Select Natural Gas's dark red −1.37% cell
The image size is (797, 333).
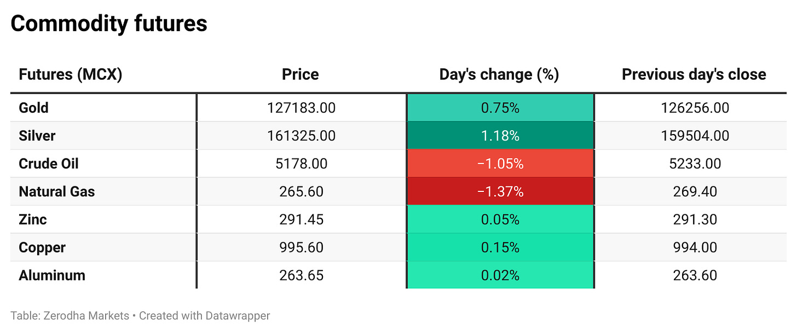500,191
